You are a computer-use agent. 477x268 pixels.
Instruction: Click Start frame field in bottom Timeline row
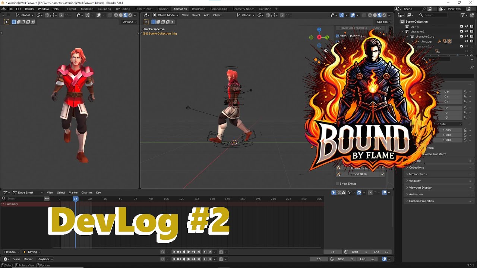[346, 259]
